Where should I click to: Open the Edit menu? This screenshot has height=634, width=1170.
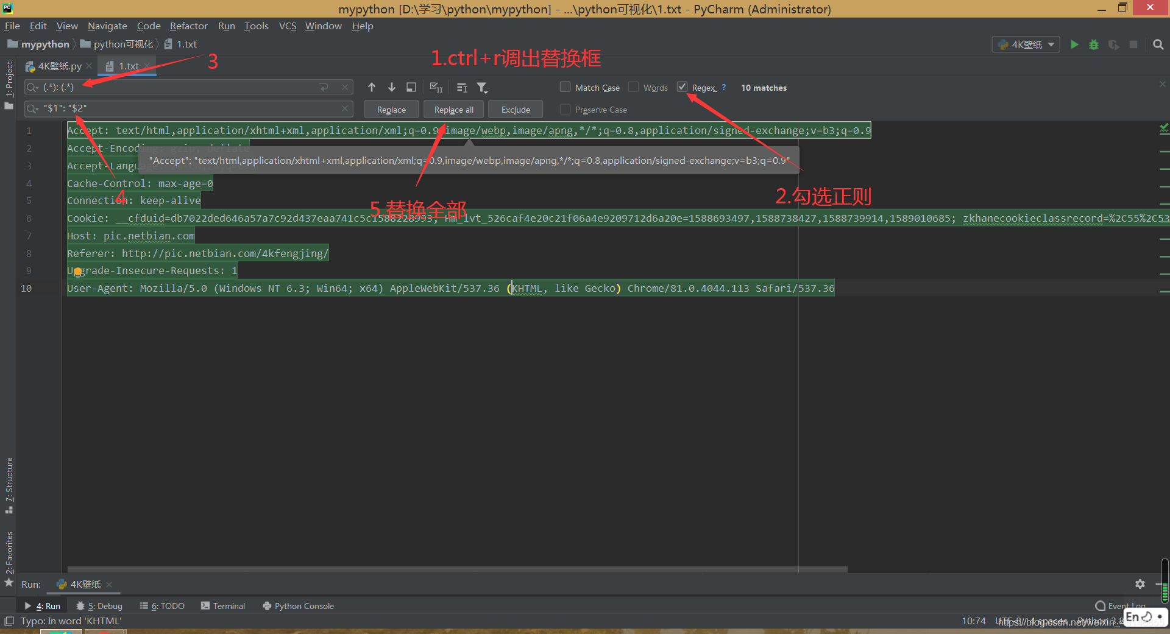[x=38, y=26]
